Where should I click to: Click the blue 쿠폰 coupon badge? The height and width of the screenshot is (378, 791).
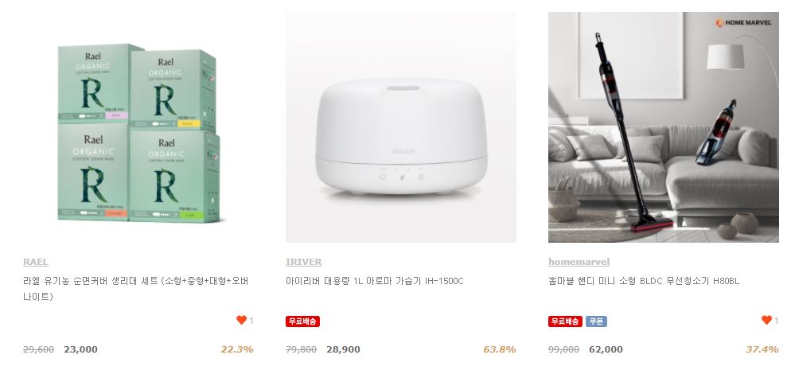coord(596,321)
